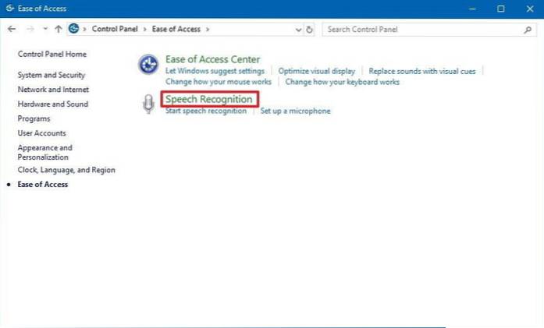This screenshot has height=328, width=544.
Task: Close the Ease of Access window
Action: tap(530, 9)
